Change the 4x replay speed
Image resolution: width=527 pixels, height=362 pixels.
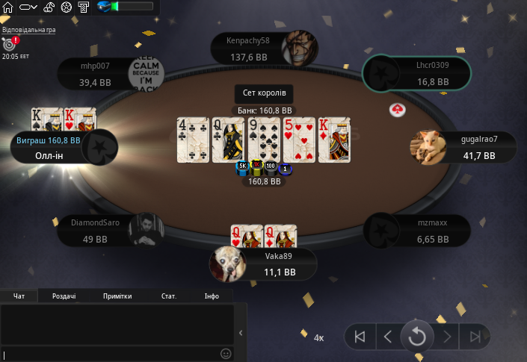(x=318, y=338)
